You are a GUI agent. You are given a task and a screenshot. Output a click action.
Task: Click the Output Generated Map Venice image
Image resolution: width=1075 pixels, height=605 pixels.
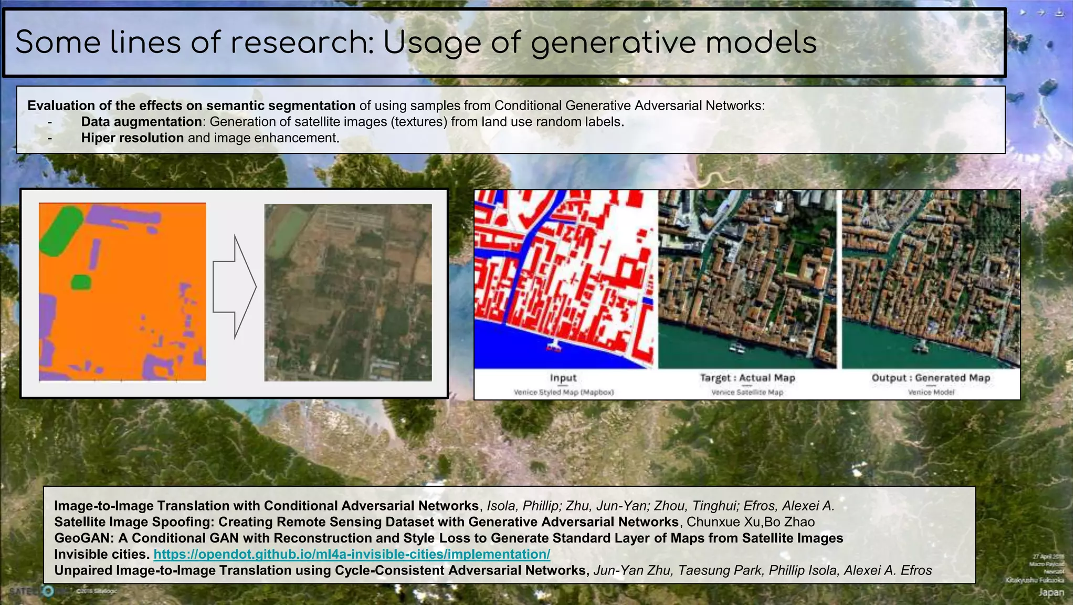click(x=931, y=279)
